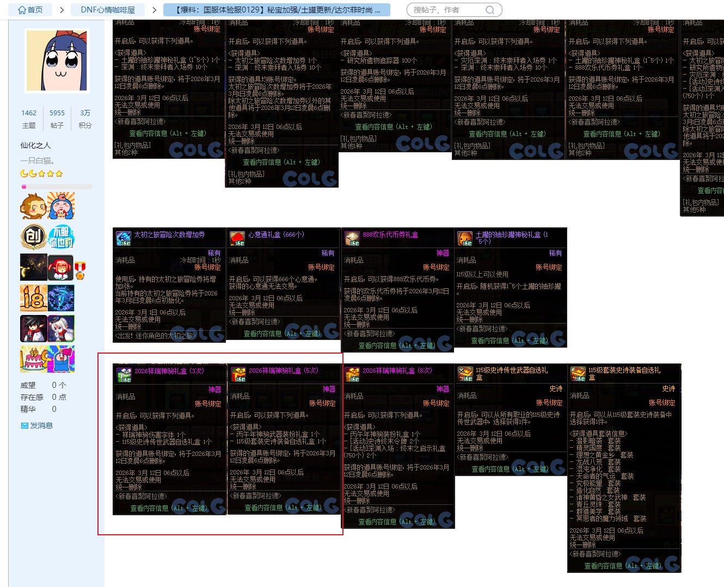Click the 115级套装史诗装备自选礼盒 chest icon
The height and width of the screenshot is (587, 724).
[x=578, y=374]
